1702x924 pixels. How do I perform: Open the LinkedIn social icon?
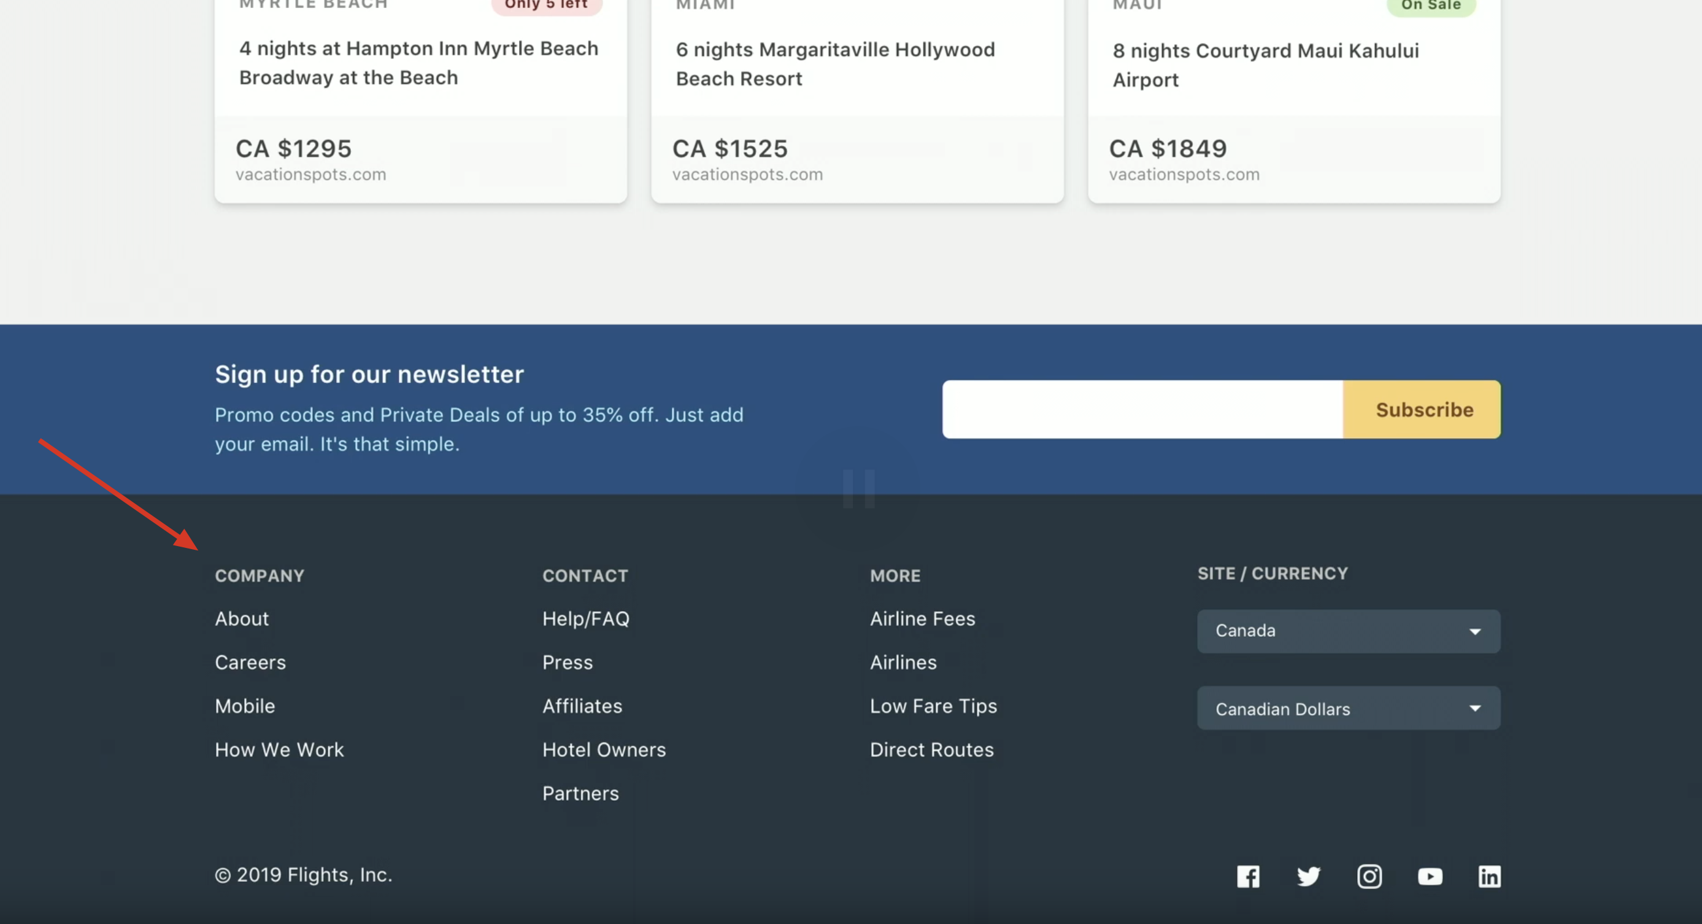click(1489, 876)
